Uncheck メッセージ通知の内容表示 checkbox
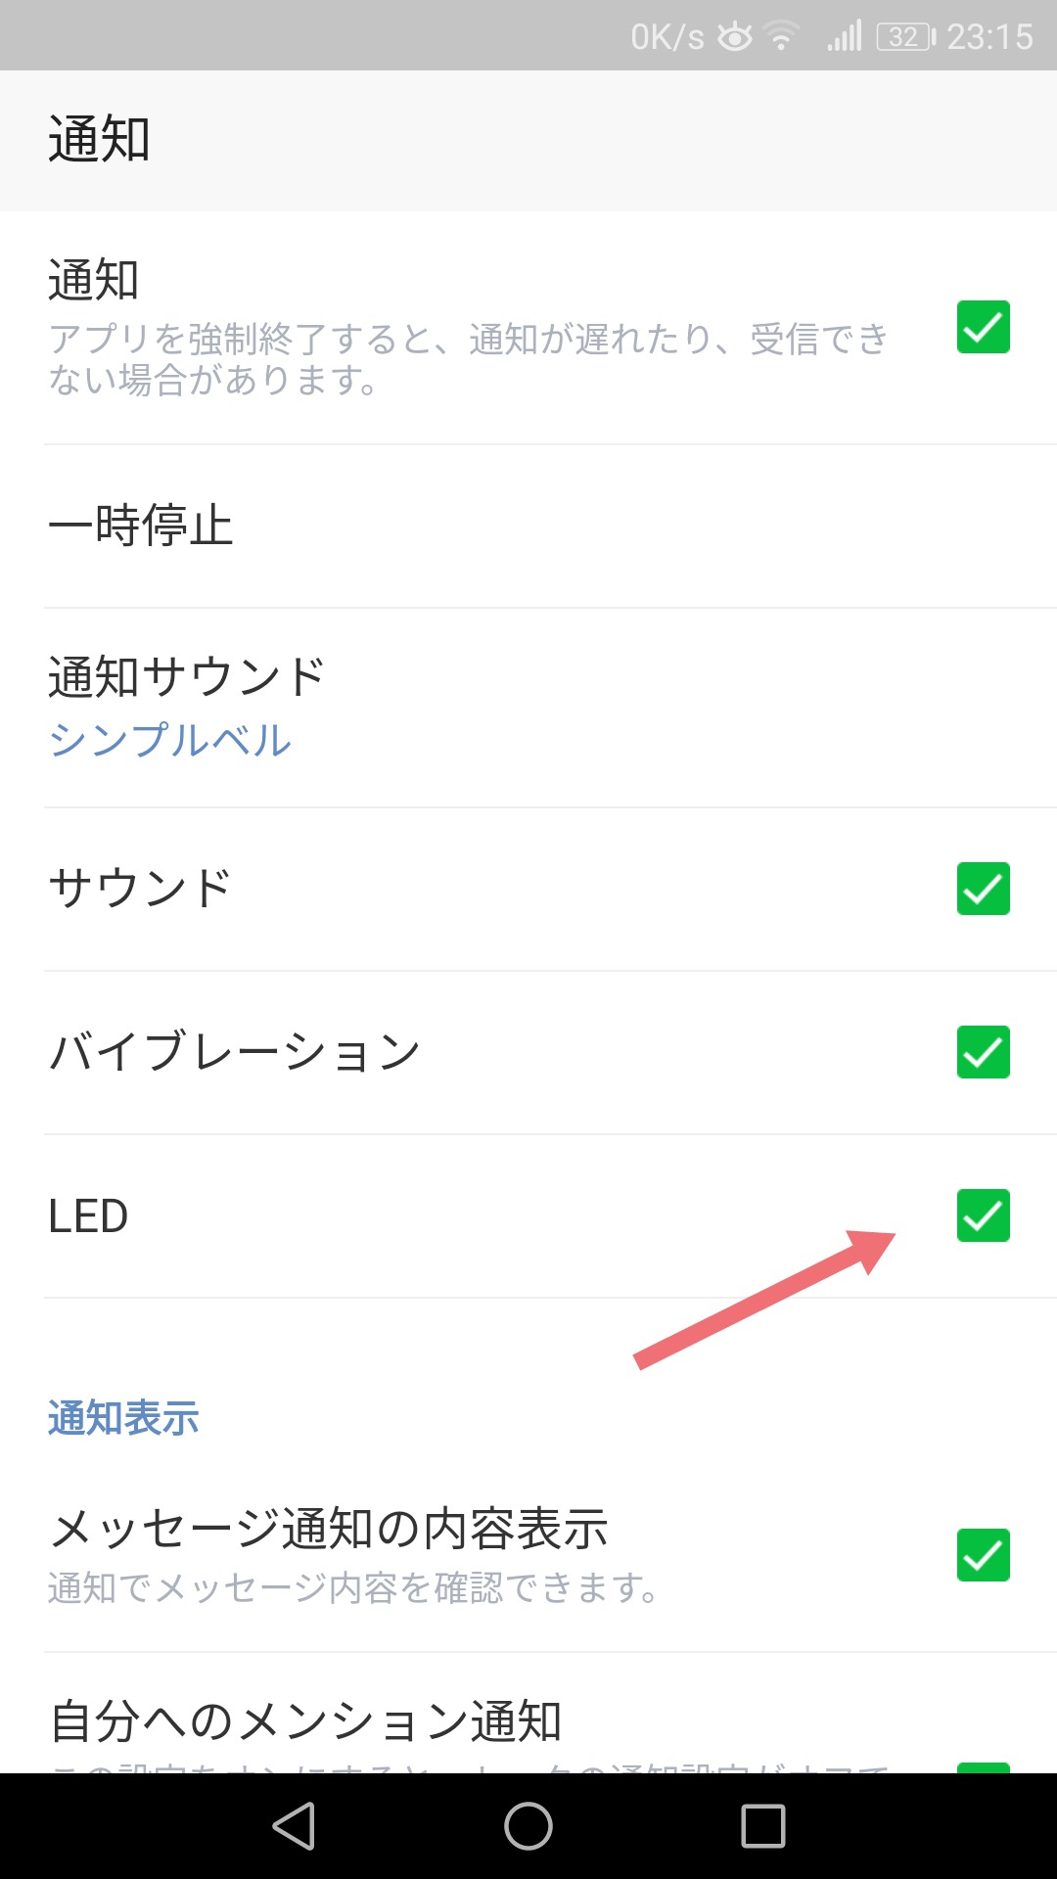This screenshot has width=1057, height=1879. tap(983, 1555)
